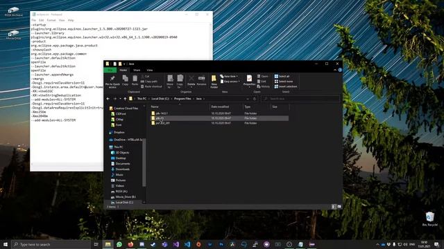
Task: Open address bar history dropdown
Action: coord(248,99)
